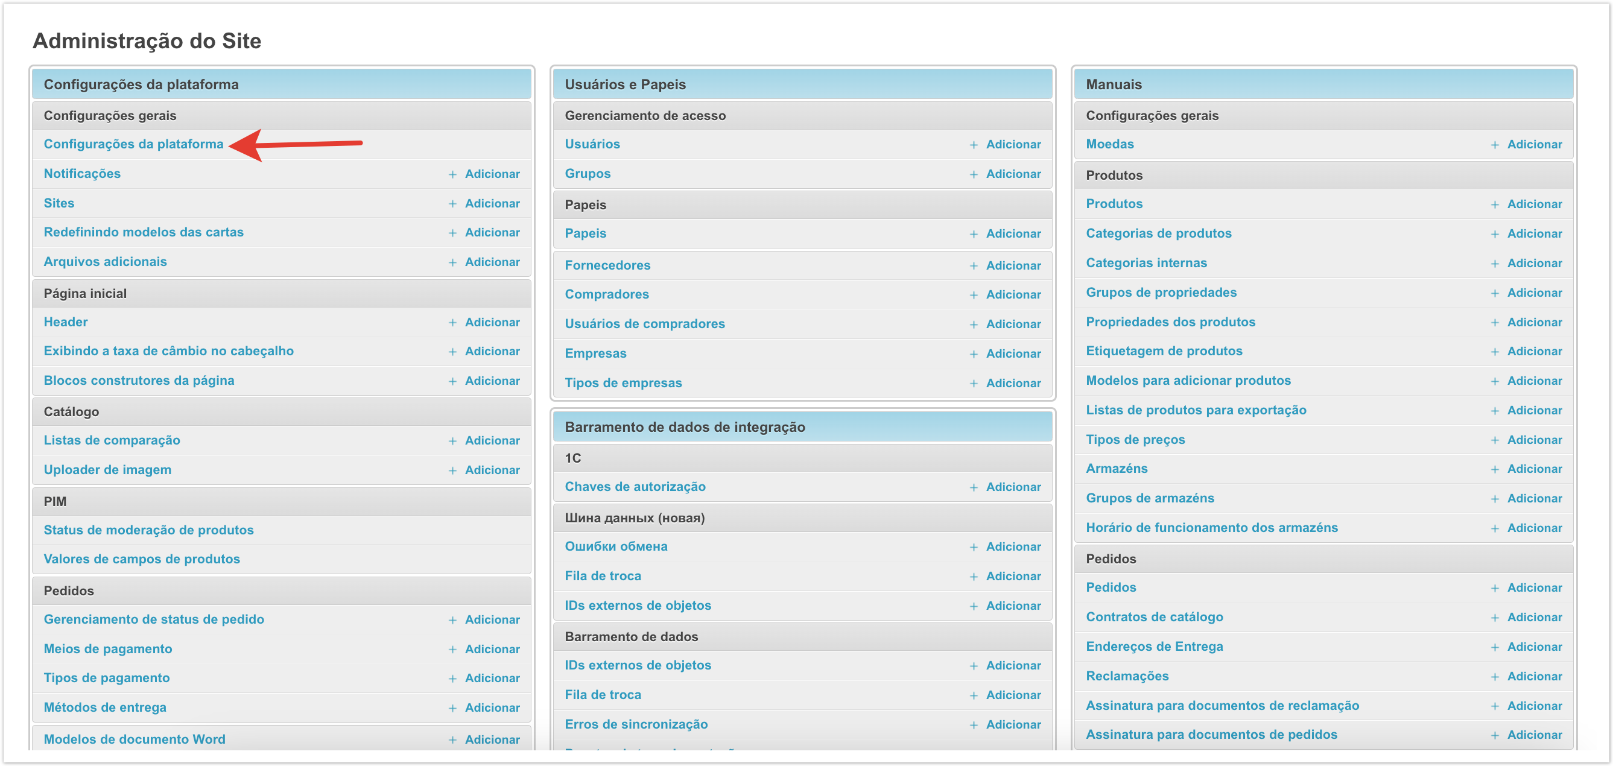Screen dimensions: 1613x766
Task: Open Categorias de produtos list
Action: pyautogui.click(x=1158, y=233)
